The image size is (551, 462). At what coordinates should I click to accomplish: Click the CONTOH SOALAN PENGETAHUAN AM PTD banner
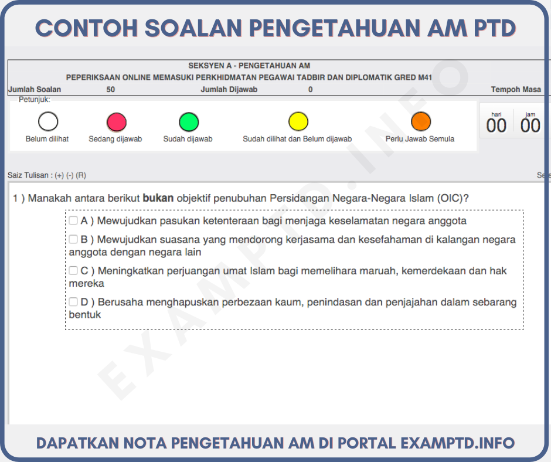tap(275, 28)
